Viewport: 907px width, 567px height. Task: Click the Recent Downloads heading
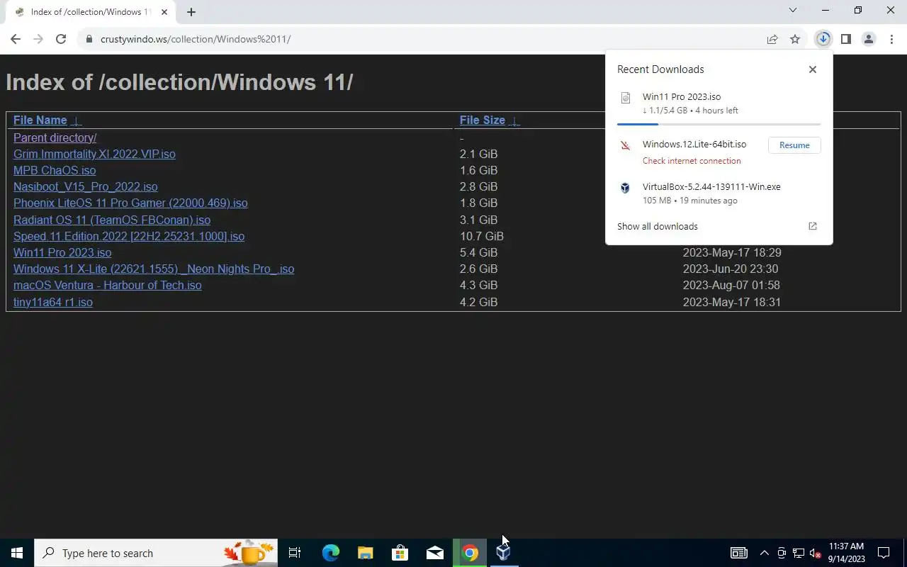pos(660,69)
